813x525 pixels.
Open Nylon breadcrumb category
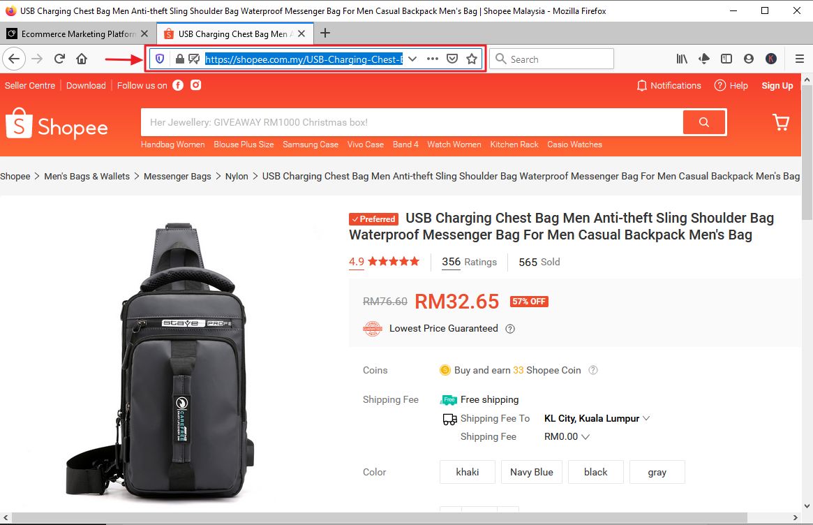(237, 177)
